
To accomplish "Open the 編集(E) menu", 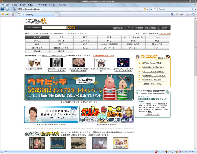I will [14, 5].
